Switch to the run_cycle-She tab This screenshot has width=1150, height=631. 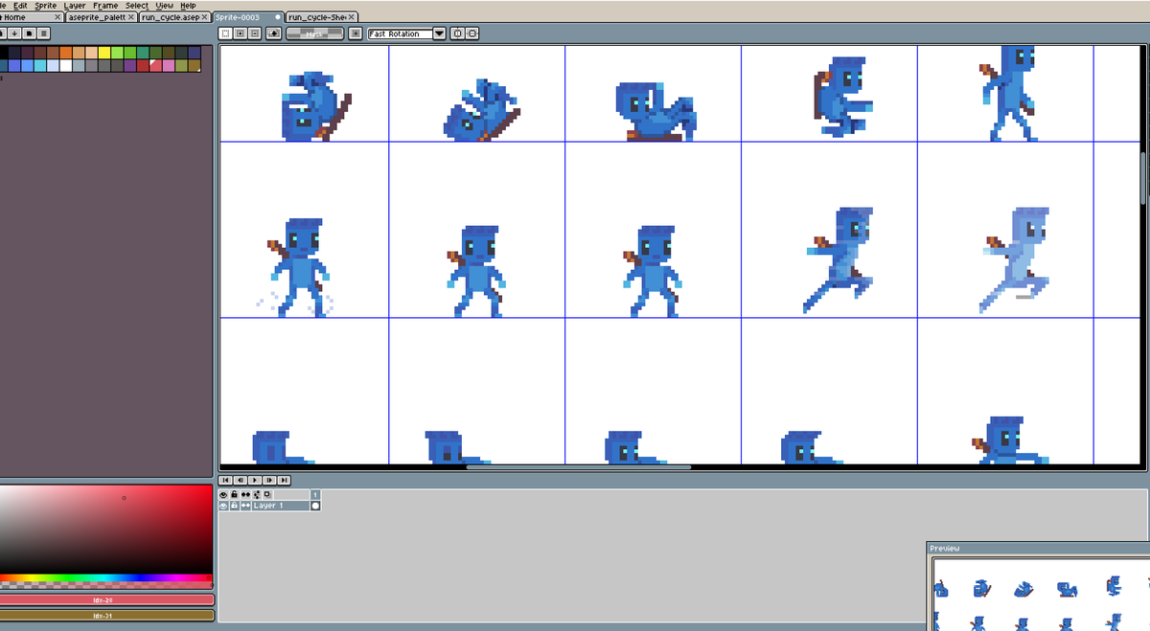click(x=321, y=17)
